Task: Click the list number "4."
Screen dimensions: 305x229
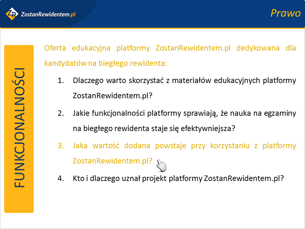Action: point(61,178)
